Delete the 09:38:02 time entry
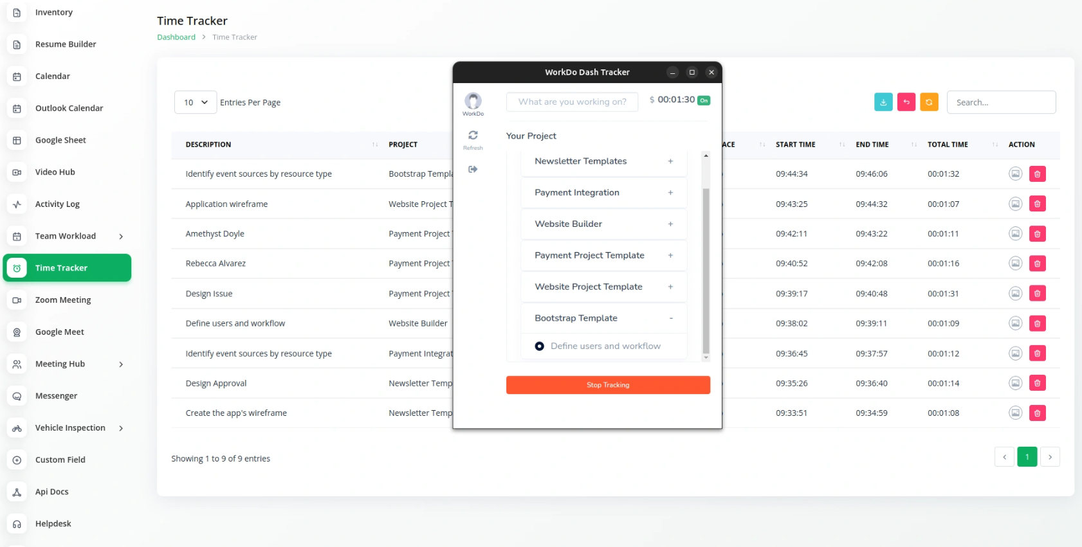 [x=1037, y=323]
